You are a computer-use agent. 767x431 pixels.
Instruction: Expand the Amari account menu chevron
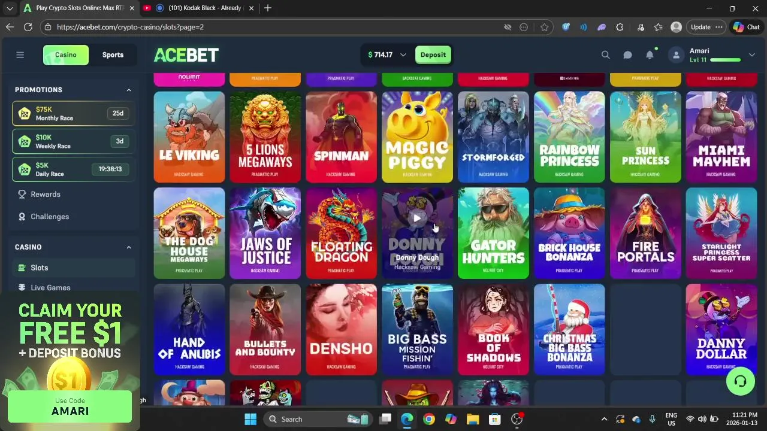click(751, 55)
